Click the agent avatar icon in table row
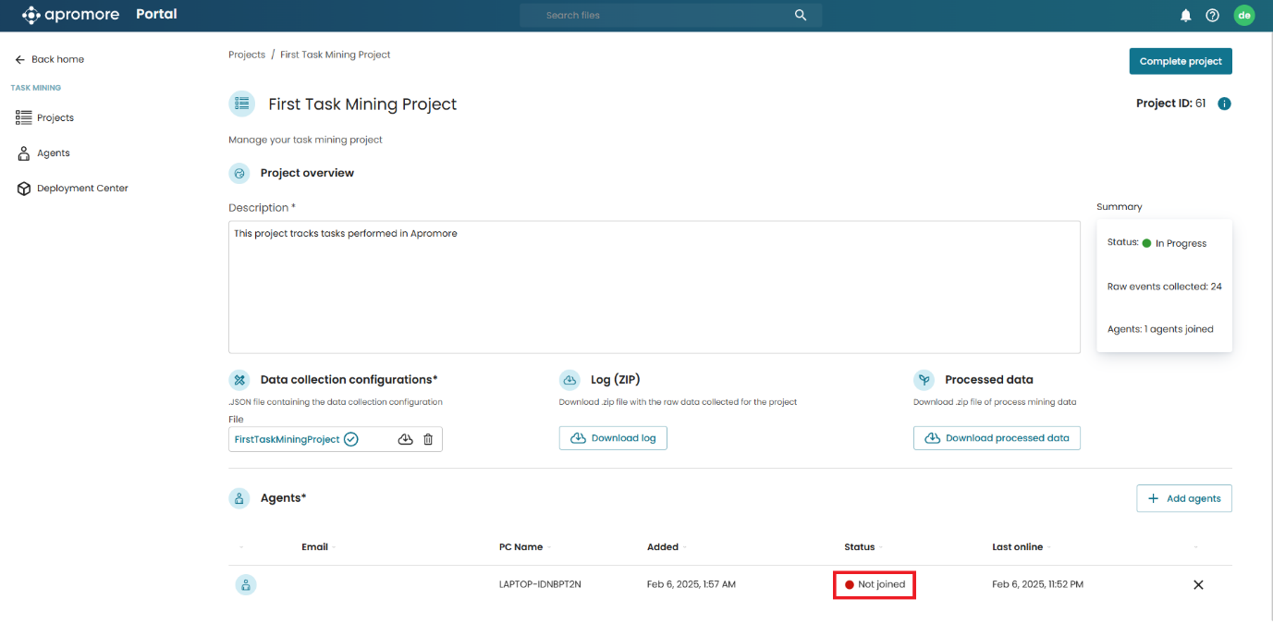 pos(245,584)
